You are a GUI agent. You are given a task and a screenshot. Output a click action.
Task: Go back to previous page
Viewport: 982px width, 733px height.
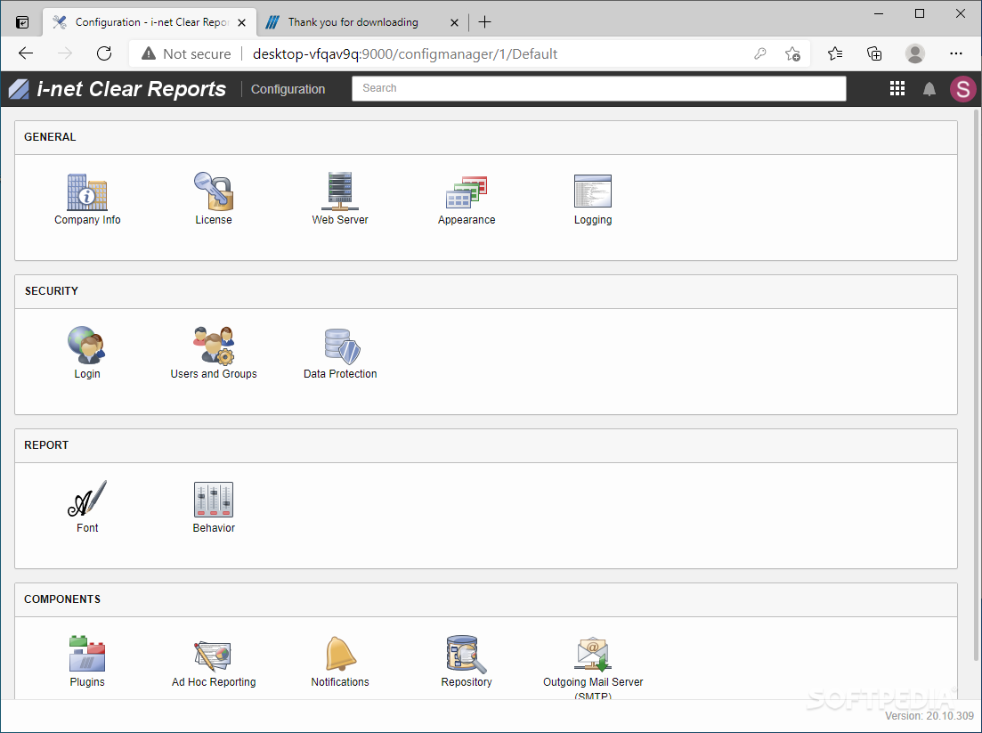click(26, 53)
